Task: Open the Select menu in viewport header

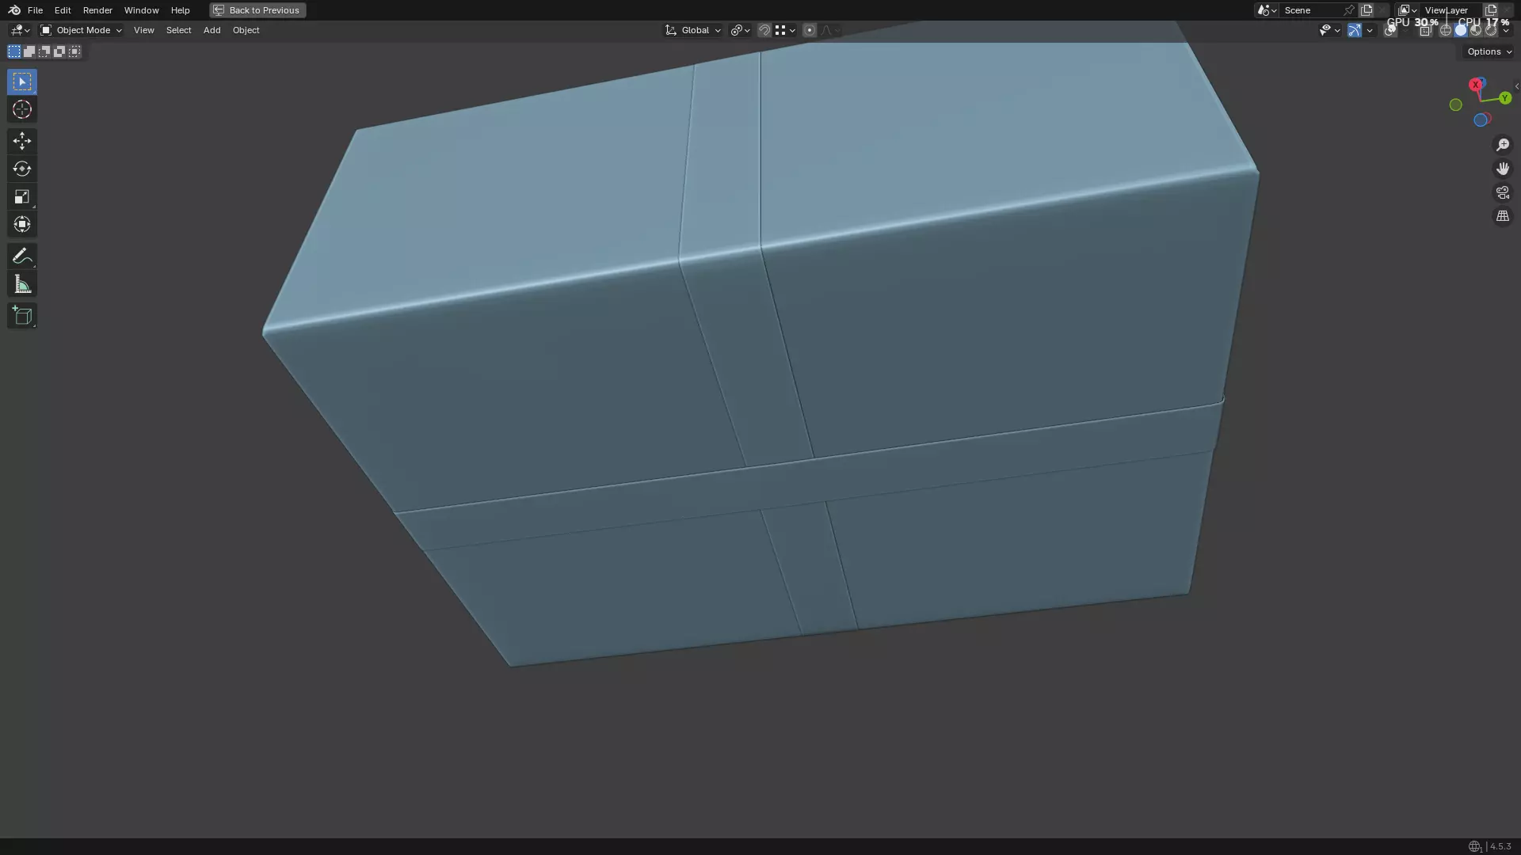Action: tap(178, 30)
